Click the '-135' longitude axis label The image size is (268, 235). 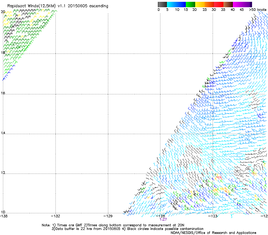pyautogui.click(x=4, y=216)
